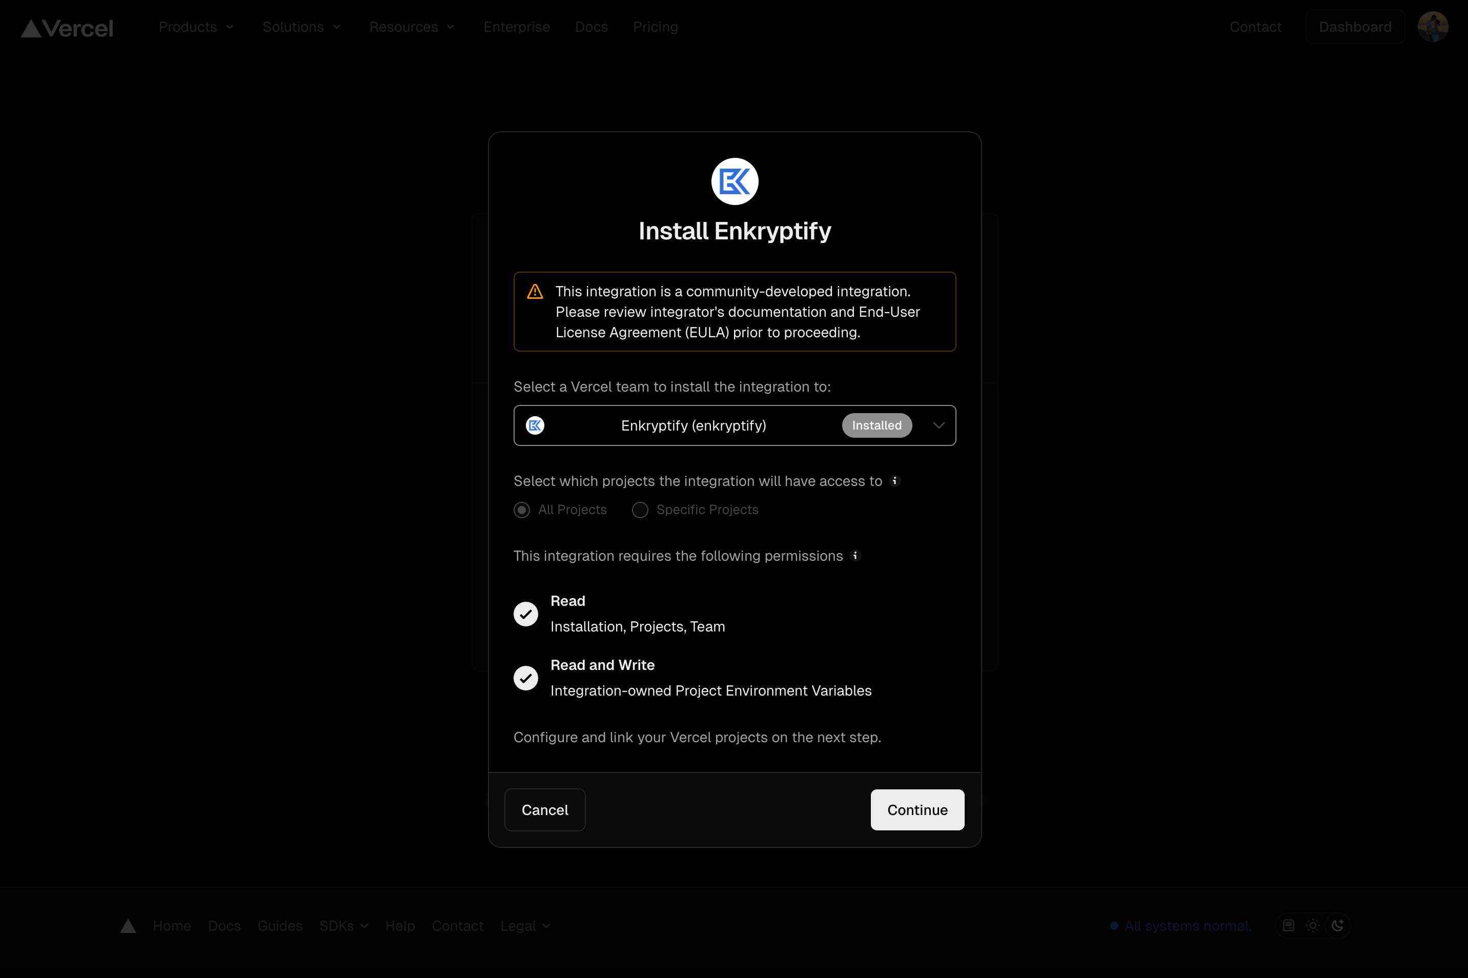Select the All Projects radio button

(x=522, y=510)
